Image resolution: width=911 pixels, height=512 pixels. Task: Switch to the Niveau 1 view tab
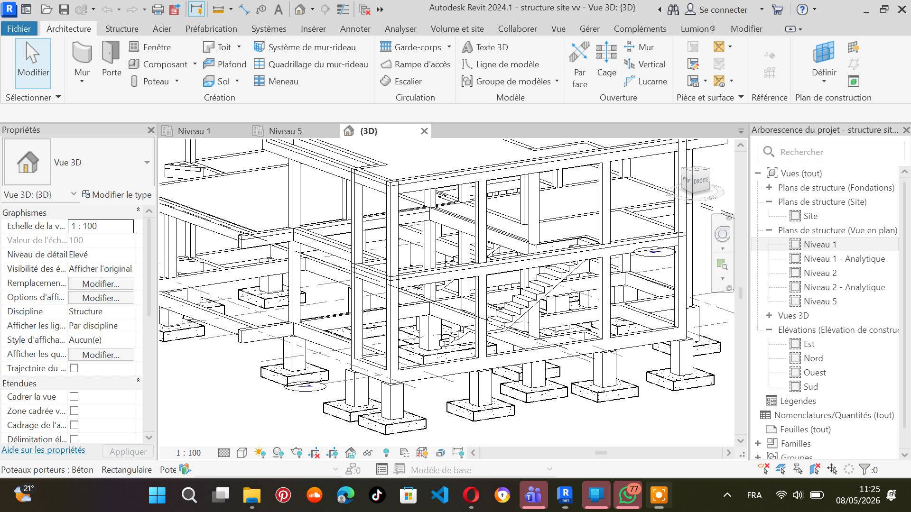(x=194, y=131)
